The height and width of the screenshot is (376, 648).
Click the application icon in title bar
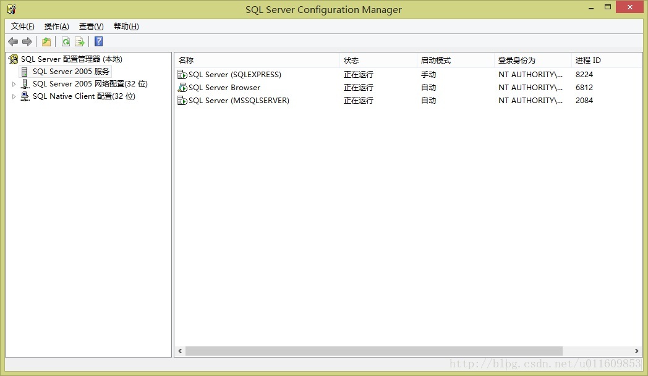click(12, 9)
